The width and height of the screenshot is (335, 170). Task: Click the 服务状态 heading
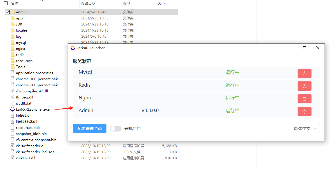tap(82, 61)
